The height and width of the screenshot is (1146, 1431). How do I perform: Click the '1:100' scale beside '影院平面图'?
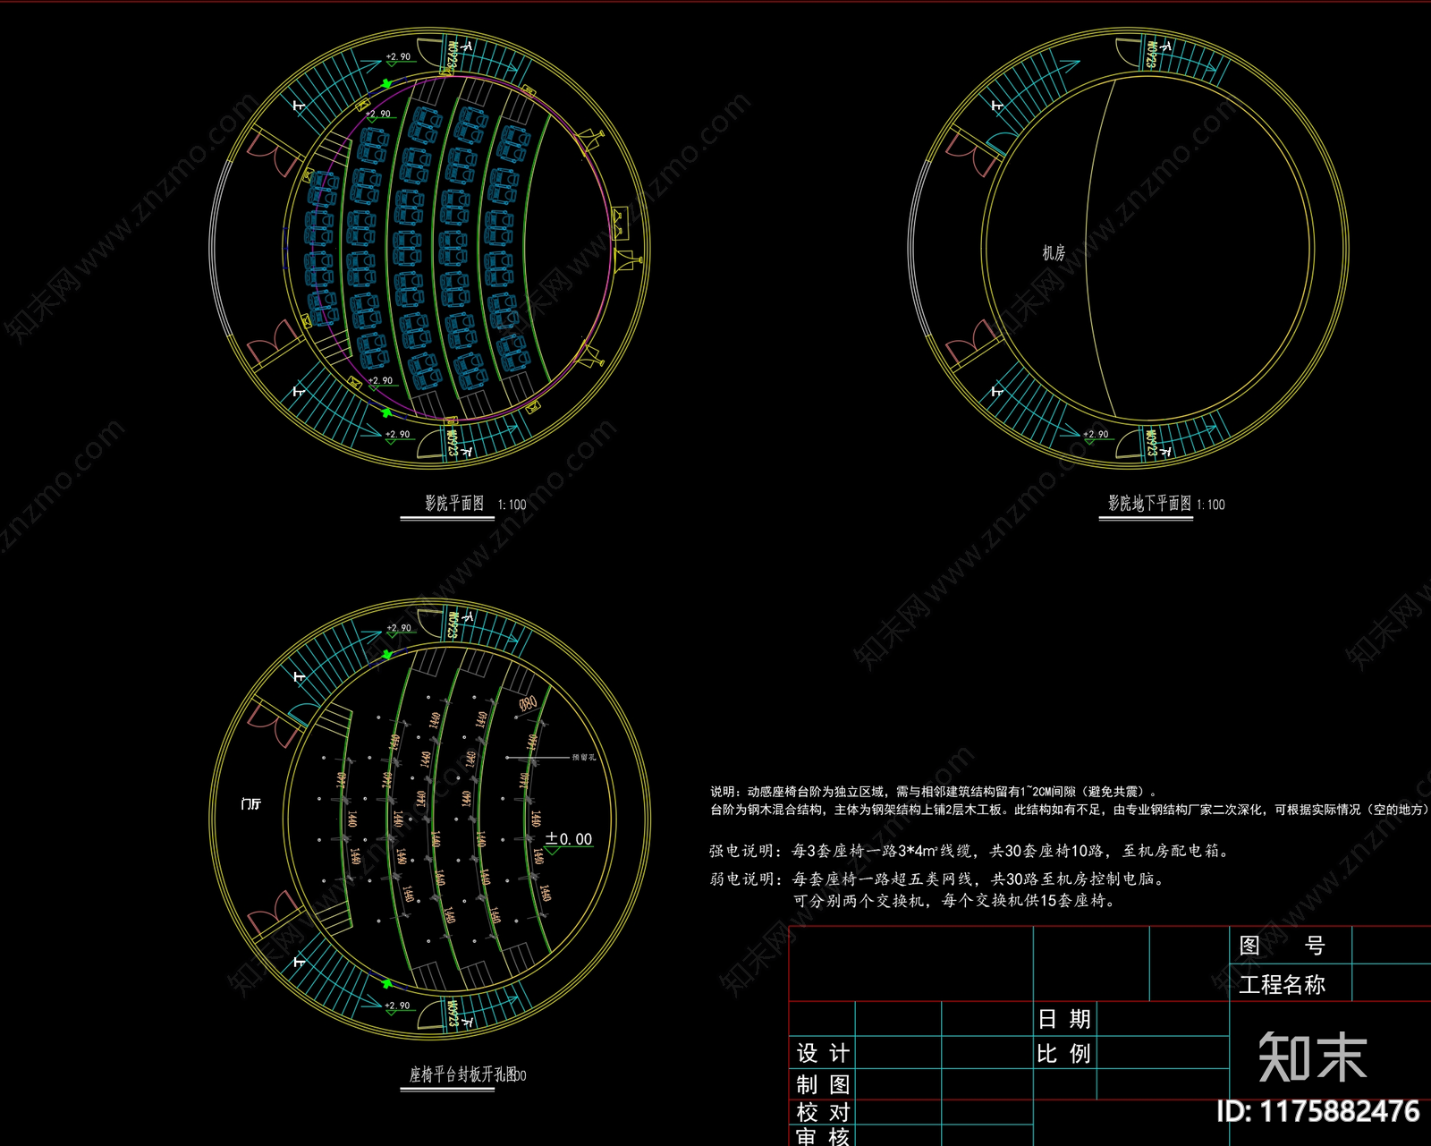[x=512, y=505]
